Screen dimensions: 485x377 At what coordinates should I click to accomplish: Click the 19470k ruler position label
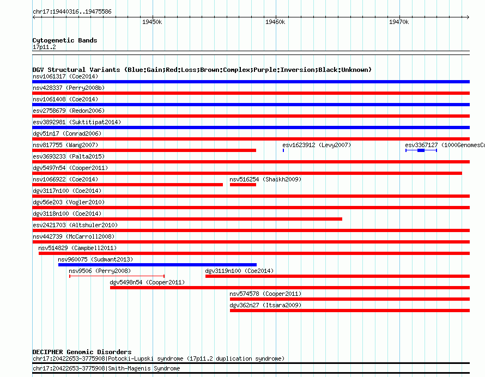tap(399, 22)
